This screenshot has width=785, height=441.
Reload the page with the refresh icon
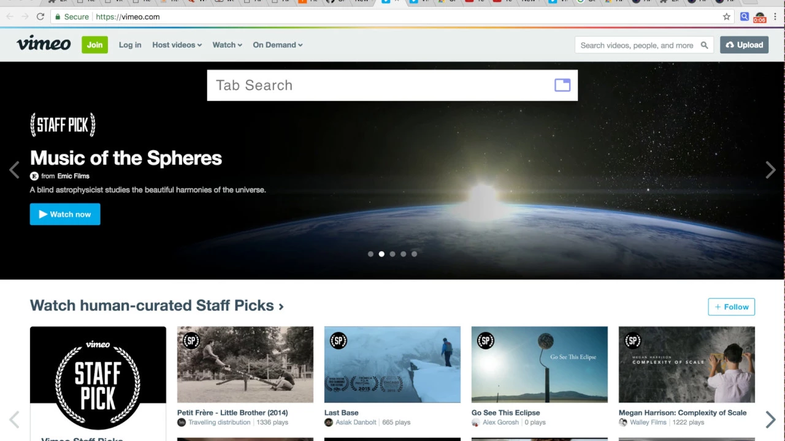pos(40,17)
